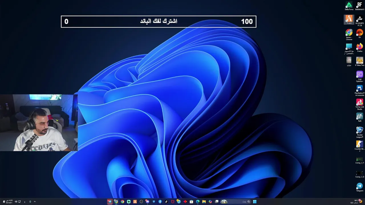Open the volume tray icon
The height and width of the screenshot is (205, 365).
click(16, 202)
